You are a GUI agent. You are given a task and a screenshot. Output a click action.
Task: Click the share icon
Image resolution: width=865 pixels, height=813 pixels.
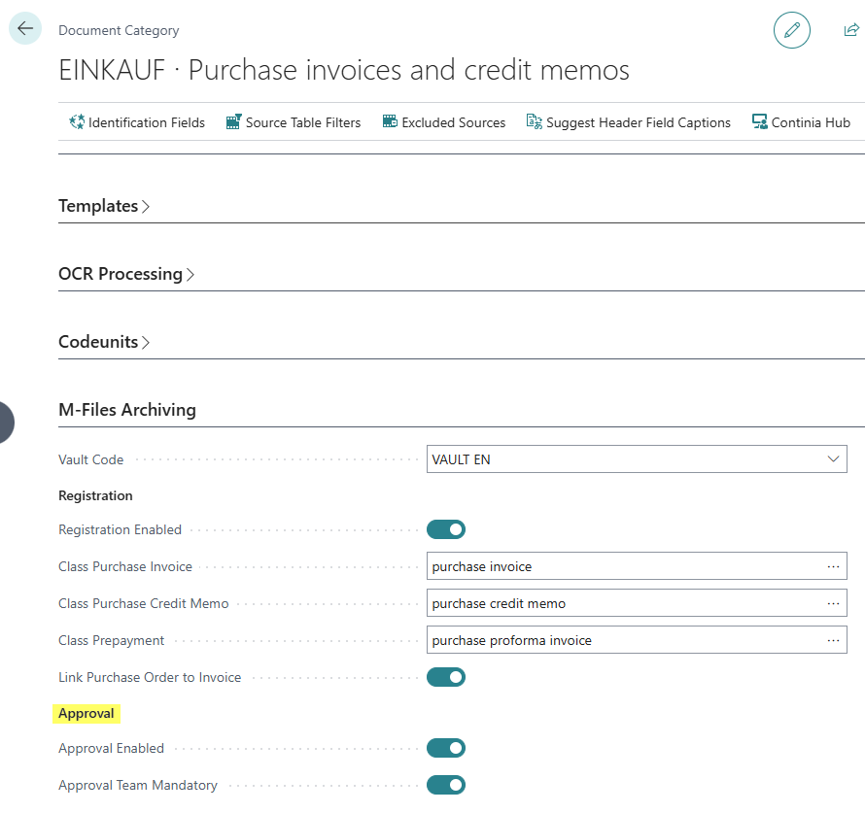(851, 30)
